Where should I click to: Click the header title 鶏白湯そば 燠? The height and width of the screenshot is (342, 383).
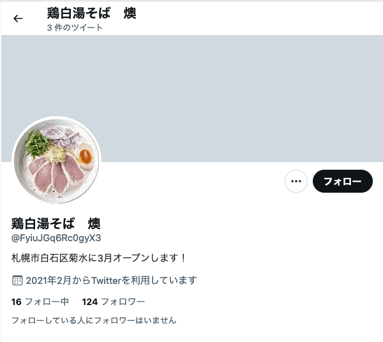[91, 13]
